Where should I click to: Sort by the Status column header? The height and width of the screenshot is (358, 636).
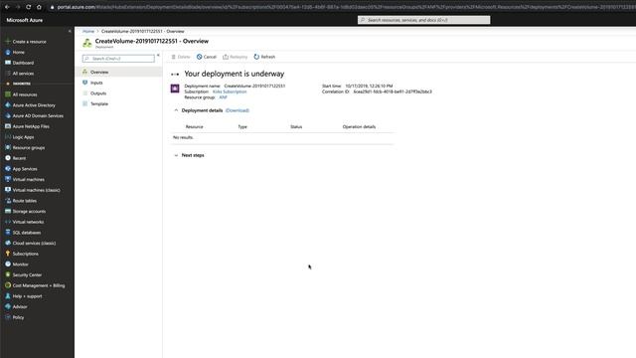[296, 126]
